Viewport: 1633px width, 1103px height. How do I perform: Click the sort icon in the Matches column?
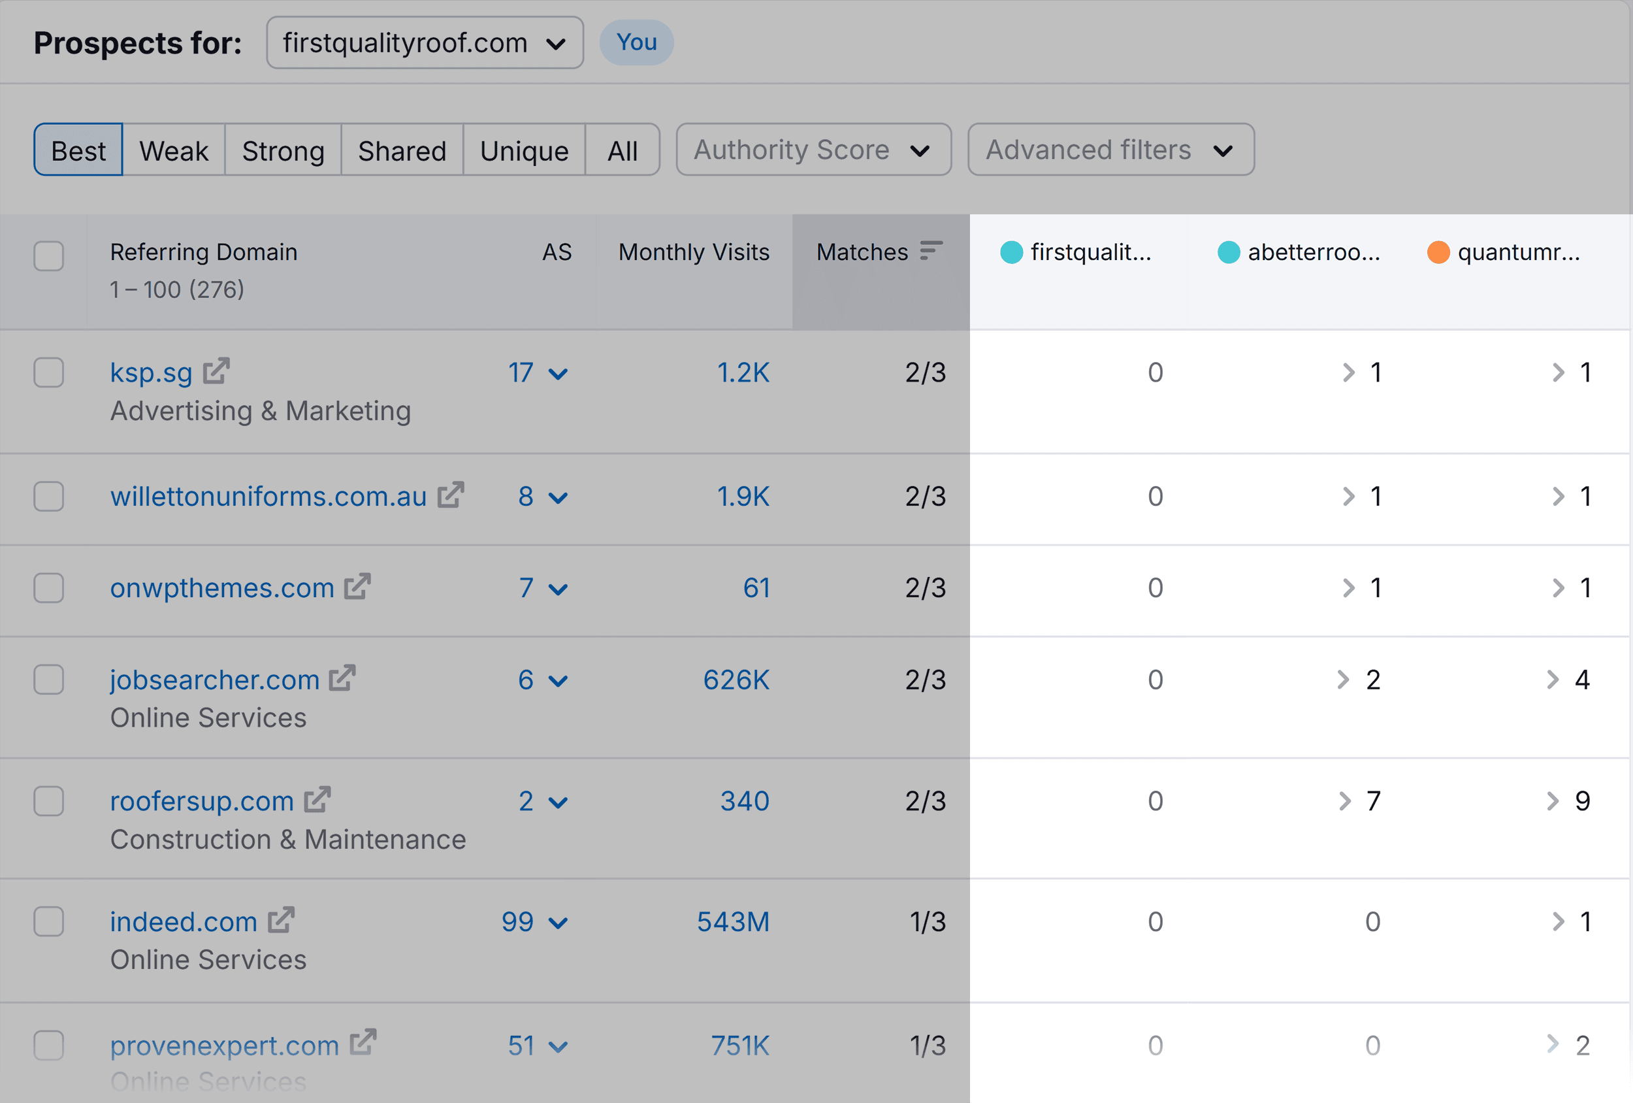pos(931,250)
